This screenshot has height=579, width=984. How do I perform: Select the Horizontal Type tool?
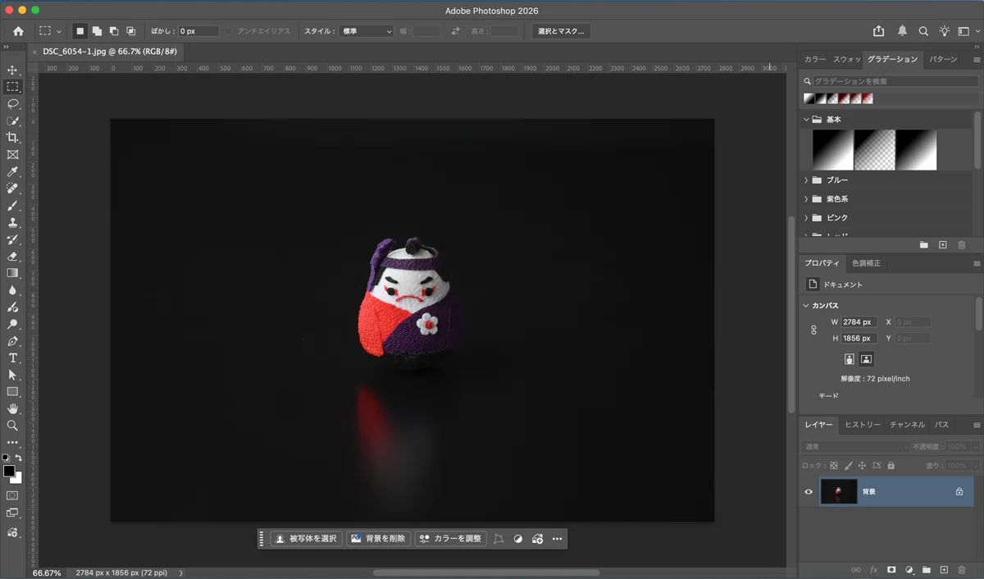(12, 358)
